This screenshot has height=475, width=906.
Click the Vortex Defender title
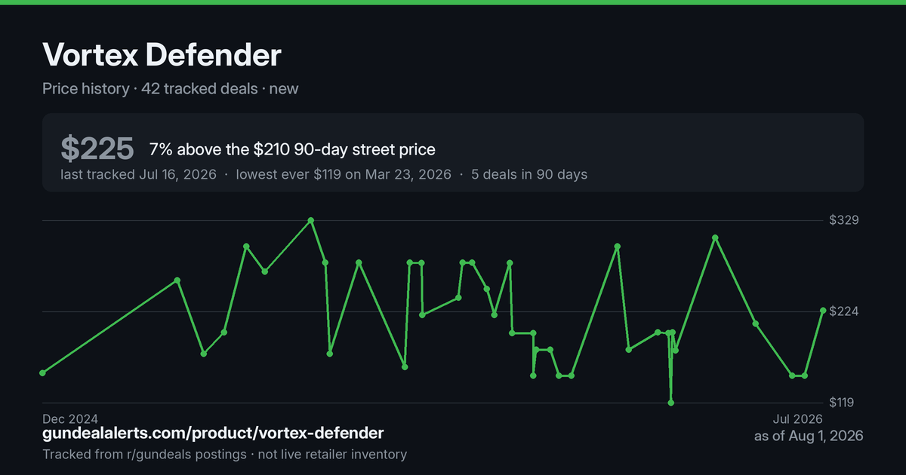point(162,55)
